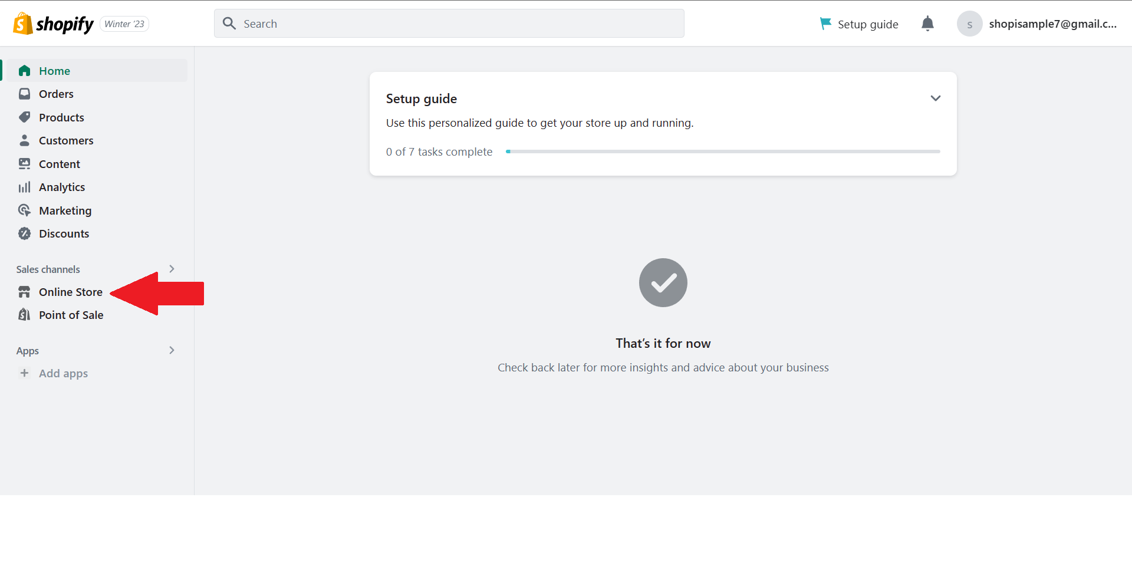Click the Orders inbox icon

(24, 94)
